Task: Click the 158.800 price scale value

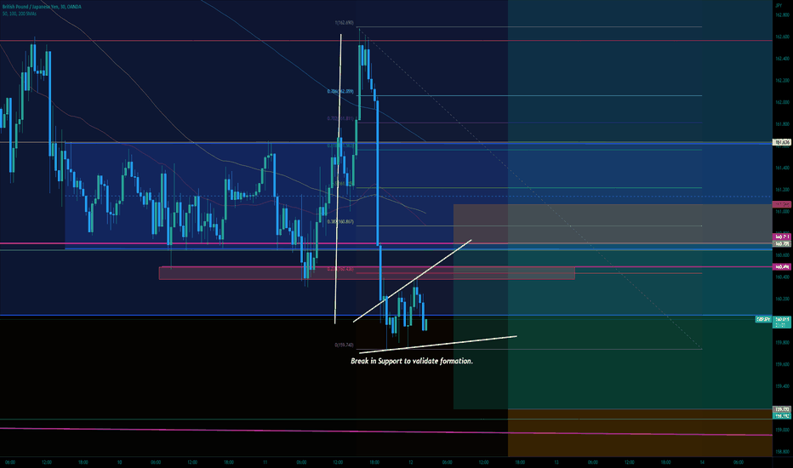Action: coord(782,452)
